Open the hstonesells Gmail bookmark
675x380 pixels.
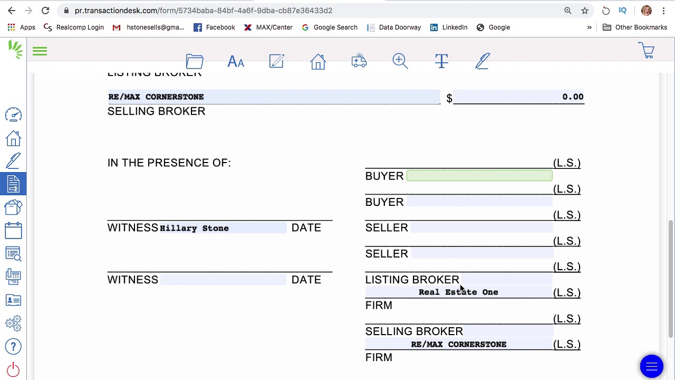(x=148, y=27)
